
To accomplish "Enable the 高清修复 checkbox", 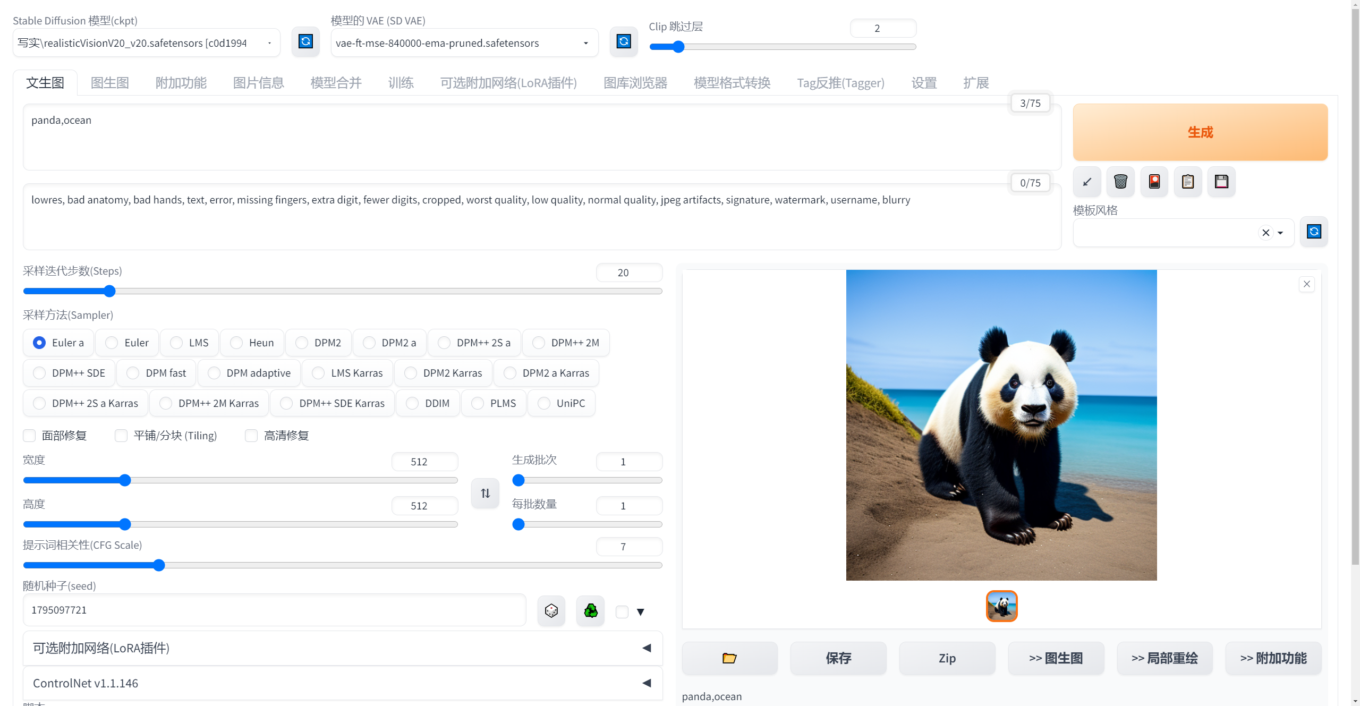I will pos(251,436).
